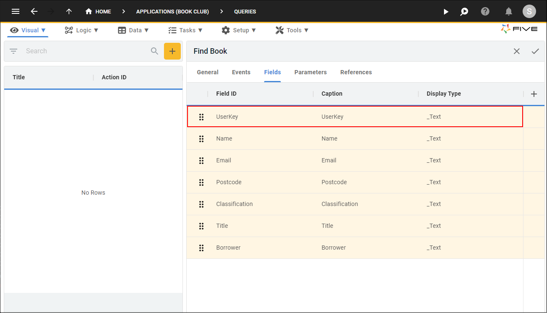Grab Classification row drag handle
The width and height of the screenshot is (547, 313).
point(201,204)
